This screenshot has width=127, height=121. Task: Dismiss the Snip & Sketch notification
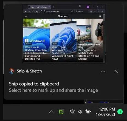116,71
